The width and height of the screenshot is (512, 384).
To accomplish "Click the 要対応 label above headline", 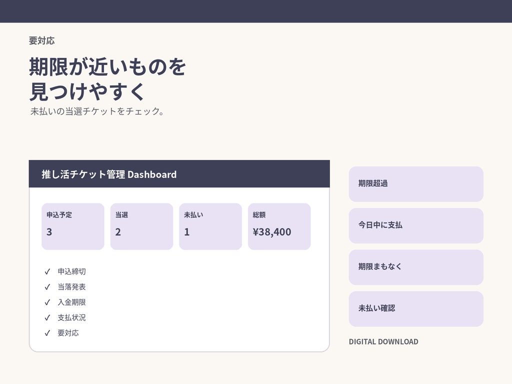I will pyautogui.click(x=42, y=40).
